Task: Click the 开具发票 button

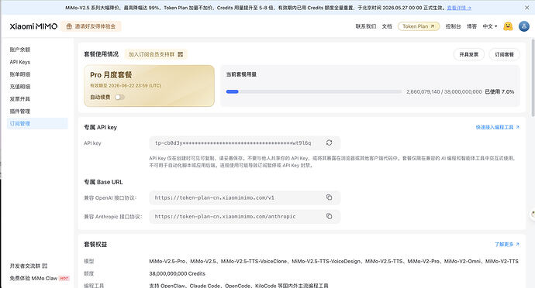Action: pos(469,54)
